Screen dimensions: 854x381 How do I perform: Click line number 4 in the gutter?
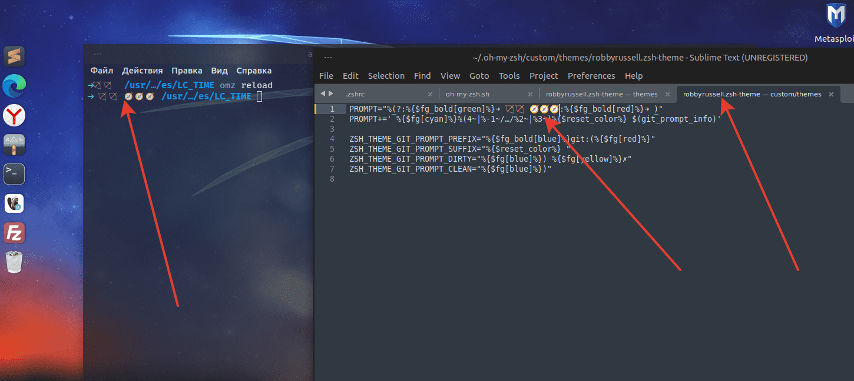[x=332, y=139]
